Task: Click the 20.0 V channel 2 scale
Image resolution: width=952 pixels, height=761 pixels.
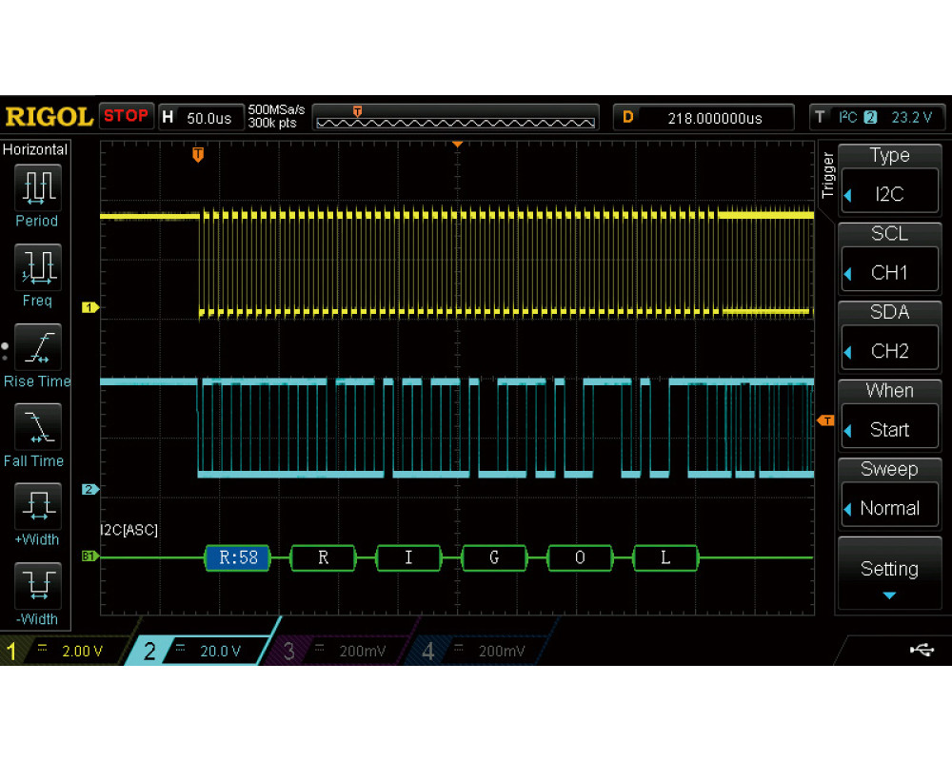Action: tap(221, 652)
